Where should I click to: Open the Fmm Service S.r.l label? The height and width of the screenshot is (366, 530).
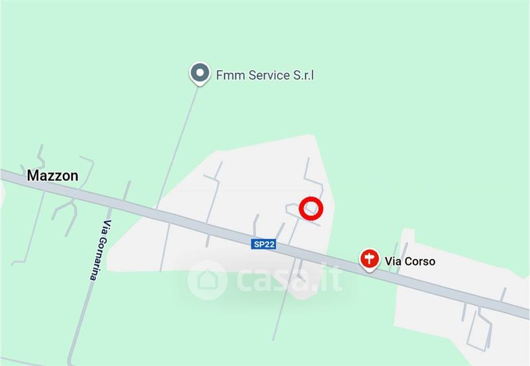click(265, 75)
